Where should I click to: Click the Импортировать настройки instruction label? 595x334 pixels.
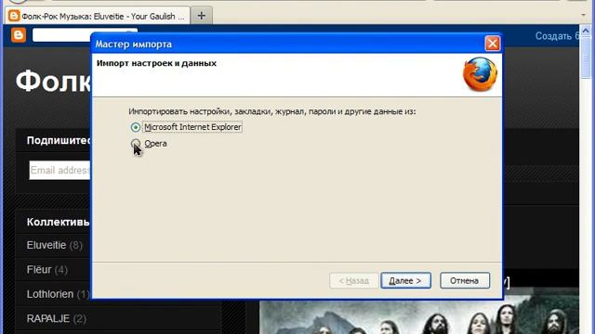tap(272, 111)
